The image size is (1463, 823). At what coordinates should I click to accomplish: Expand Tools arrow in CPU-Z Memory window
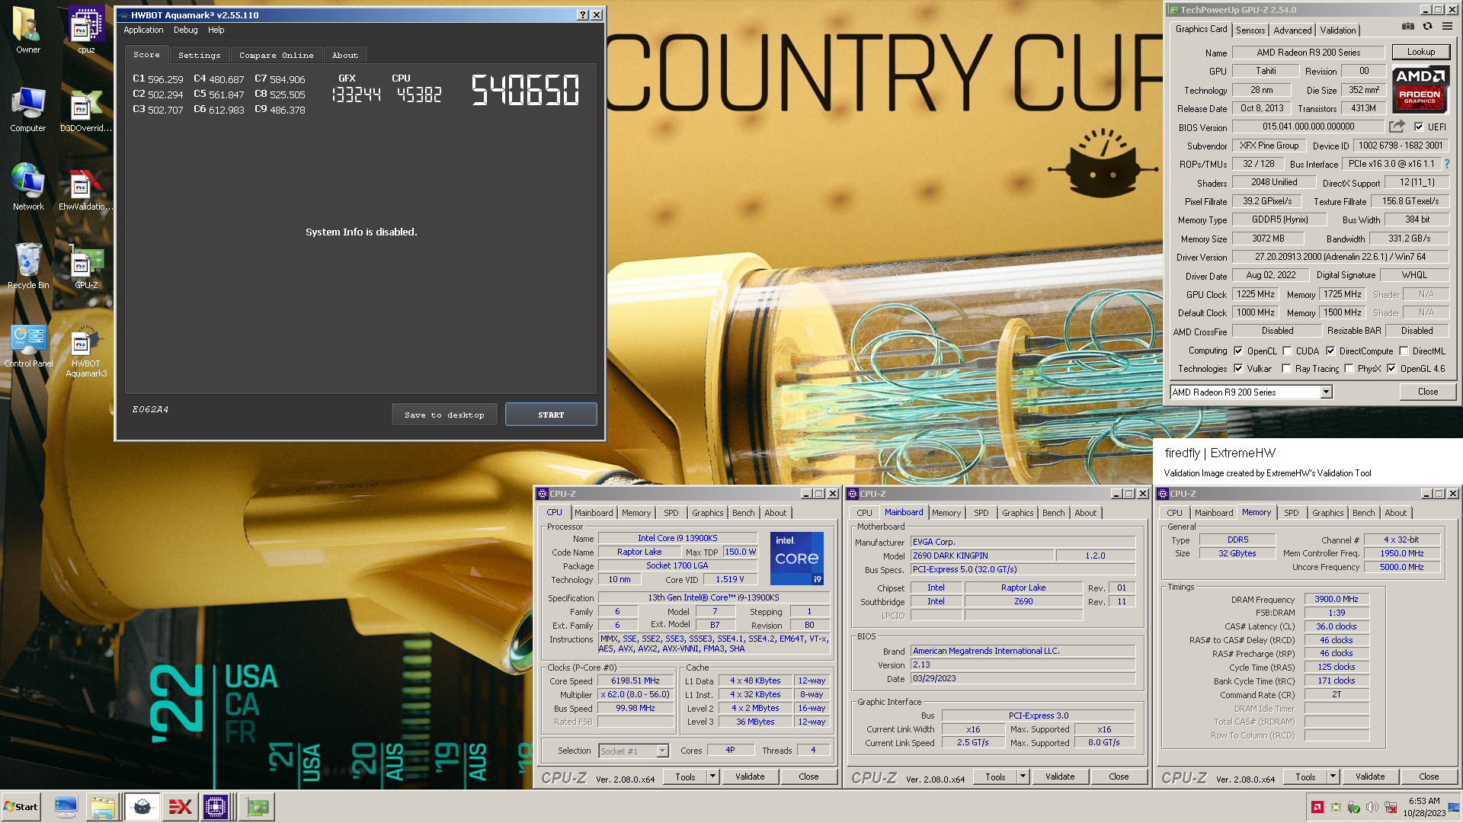pyautogui.click(x=1333, y=777)
